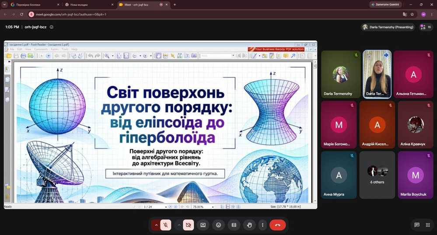Click the Snapshot camera icon in Foxit
Viewport: 437px width, 235px height.
click(x=194, y=56)
